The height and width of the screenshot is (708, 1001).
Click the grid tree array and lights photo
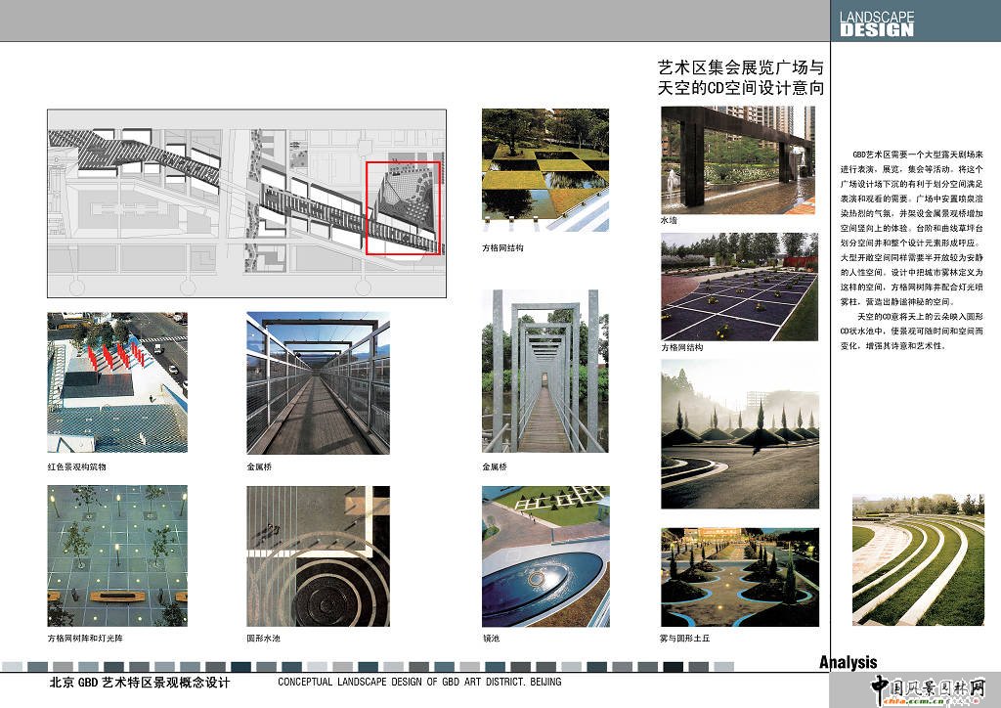(x=117, y=555)
